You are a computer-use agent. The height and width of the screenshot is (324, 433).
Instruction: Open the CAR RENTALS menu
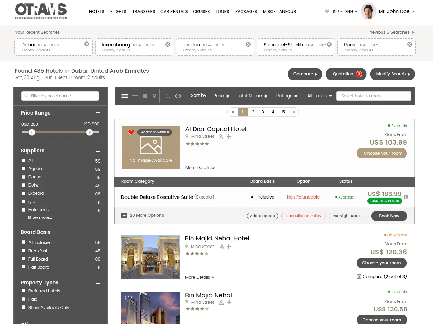tap(174, 12)
